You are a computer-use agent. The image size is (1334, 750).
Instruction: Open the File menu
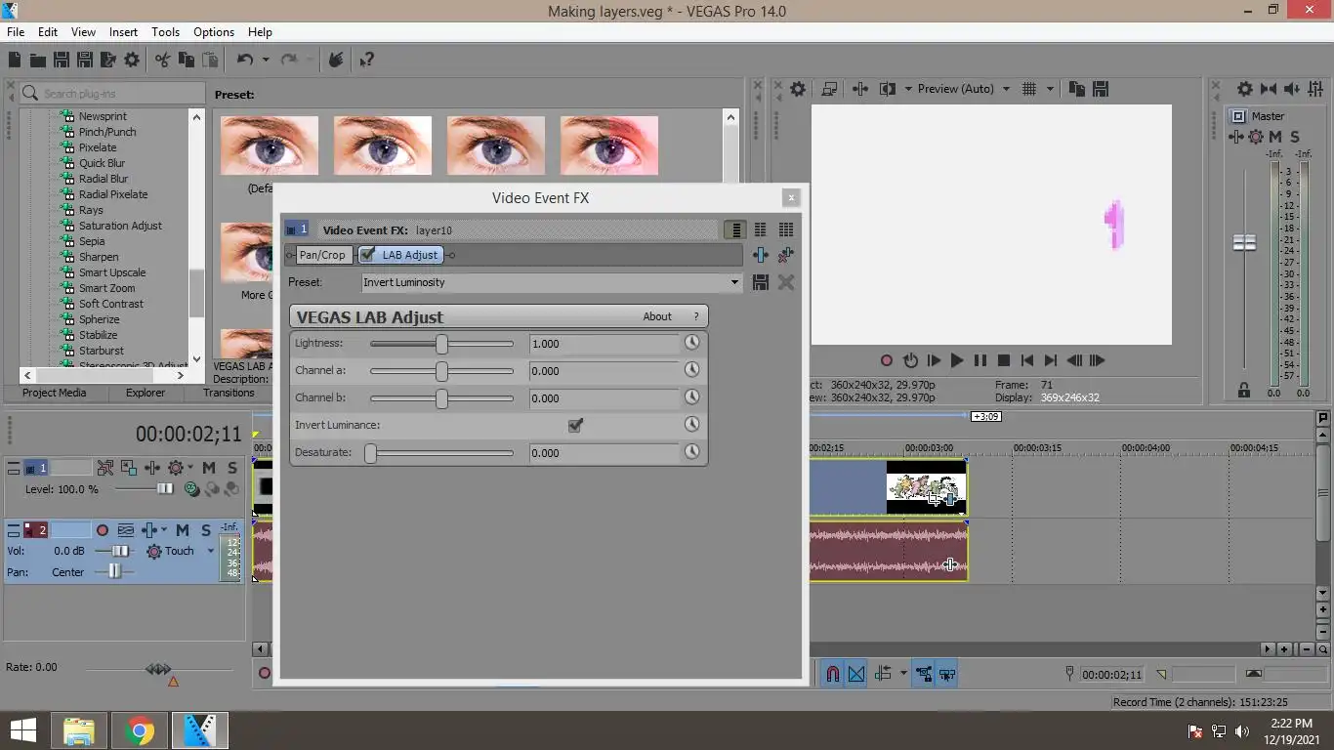16,32
